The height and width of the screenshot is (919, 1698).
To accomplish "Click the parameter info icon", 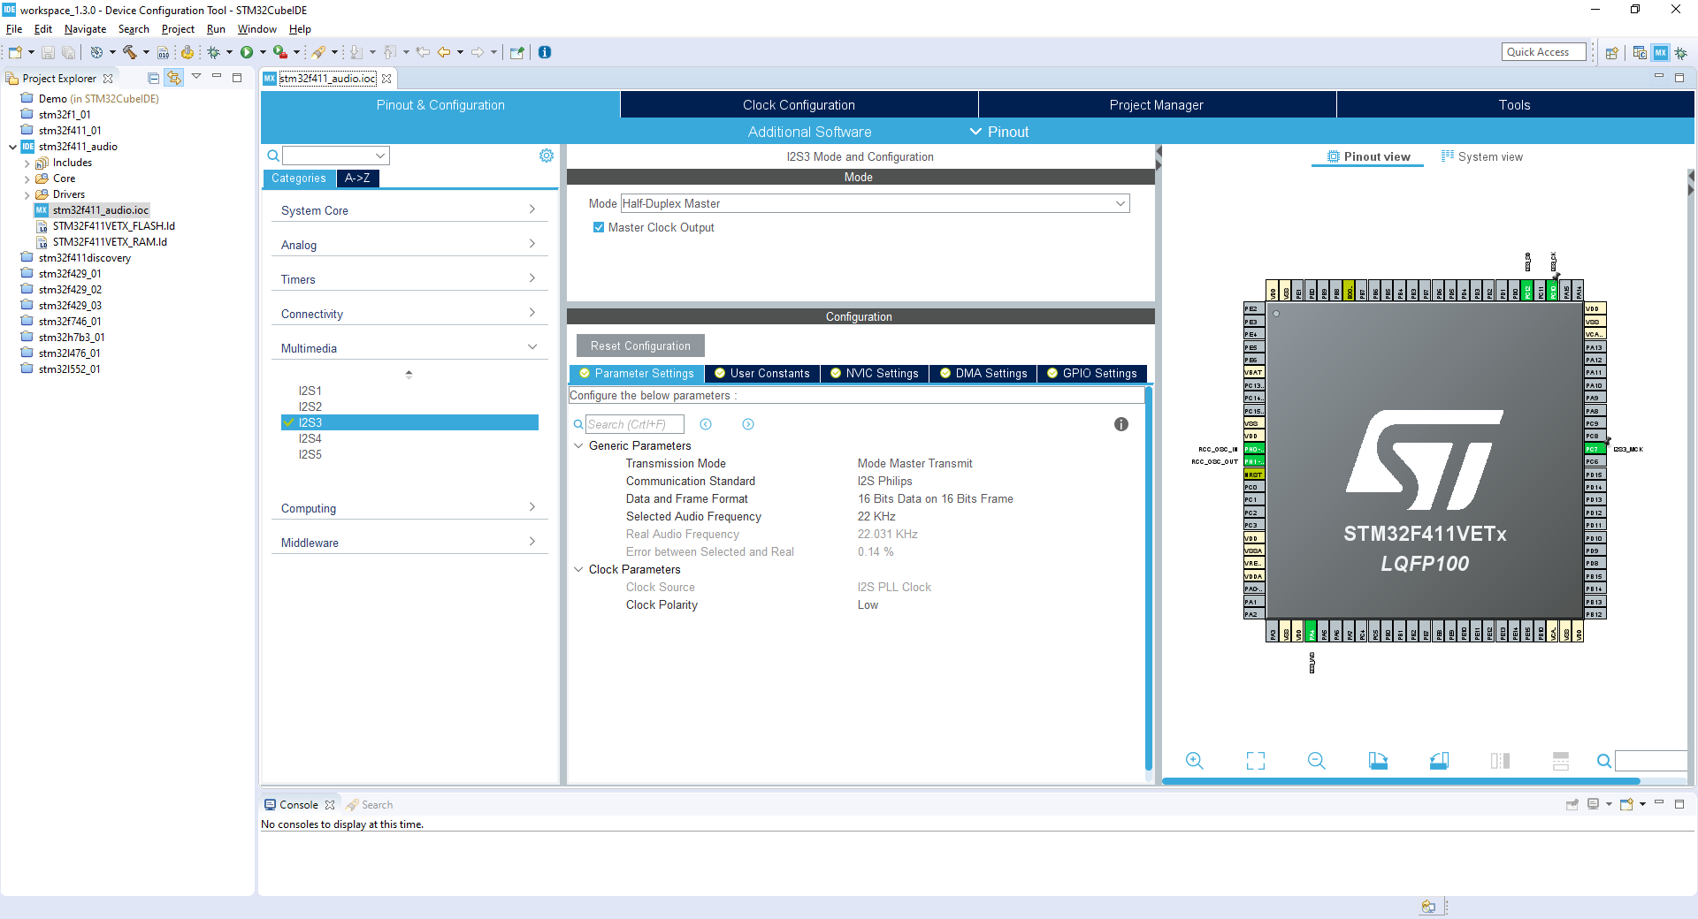I will pyautogui.click(x=1121, y=424).
